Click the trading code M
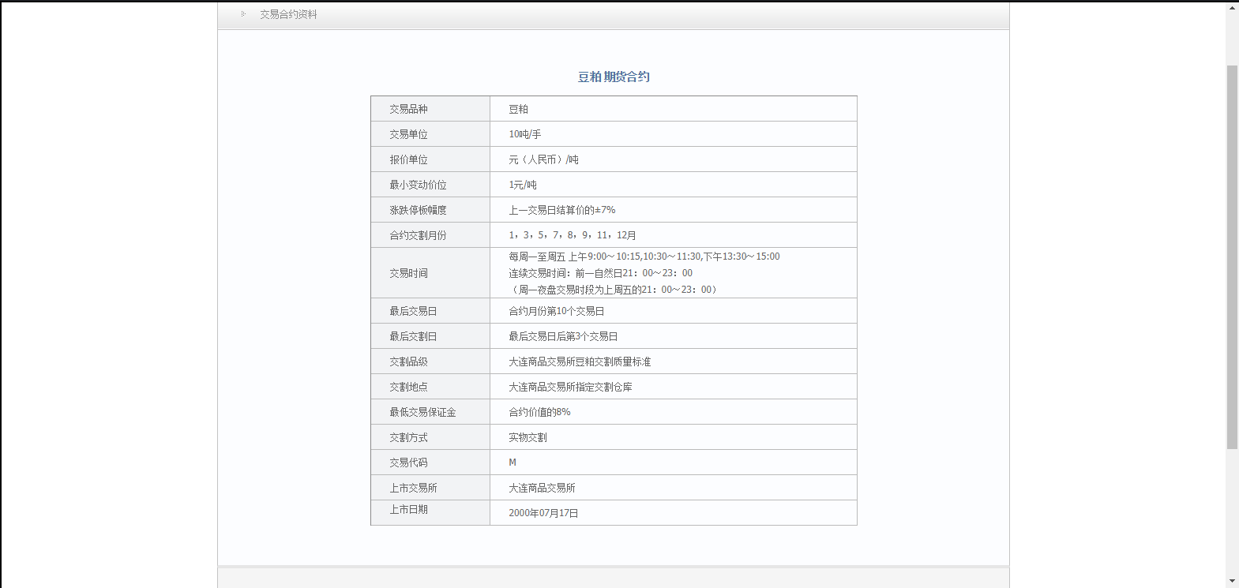This screenshot has height=588, width=1239. click(512, 463)
